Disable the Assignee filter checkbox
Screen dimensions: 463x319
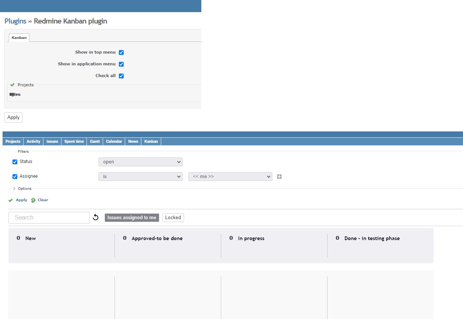(x=15, y=177)
